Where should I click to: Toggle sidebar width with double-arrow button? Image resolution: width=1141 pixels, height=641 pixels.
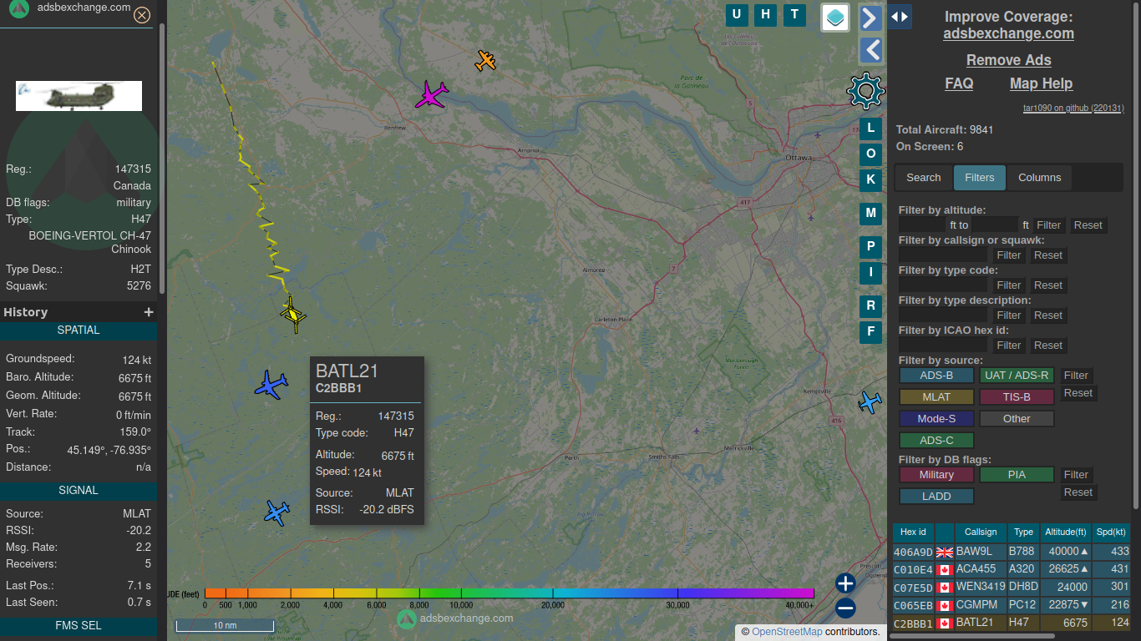(900, 17)
